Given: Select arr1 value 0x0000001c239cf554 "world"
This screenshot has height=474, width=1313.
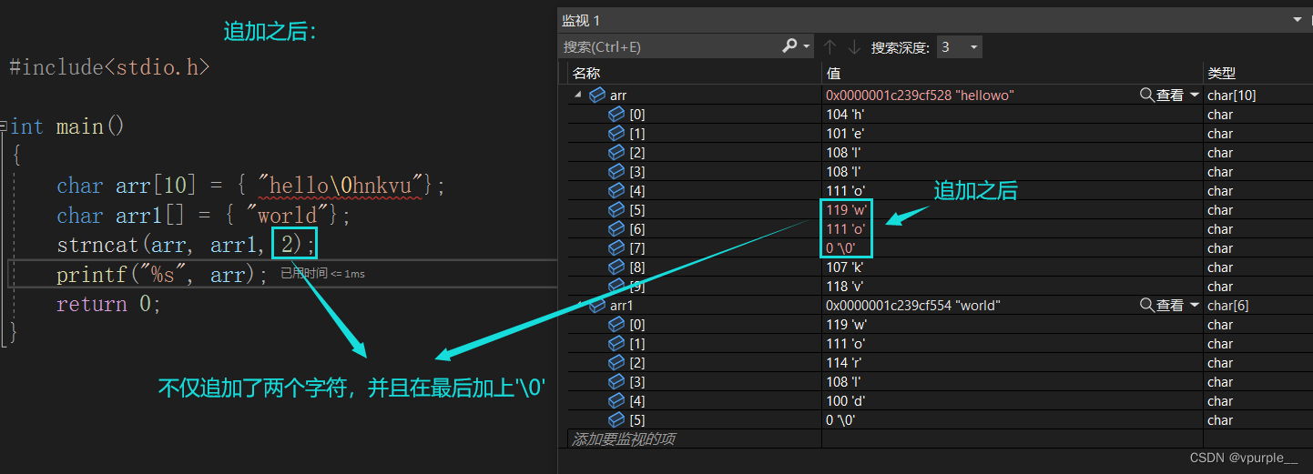Looking at the screenshot, I should [x=912, y=305].
